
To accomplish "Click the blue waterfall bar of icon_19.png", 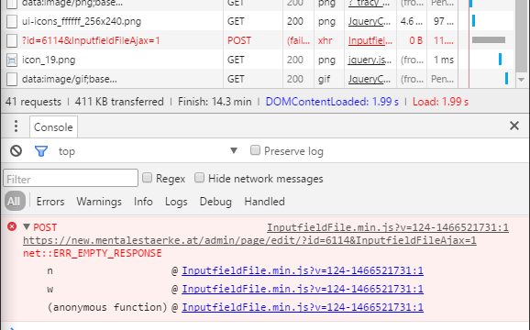I will 500,59.
